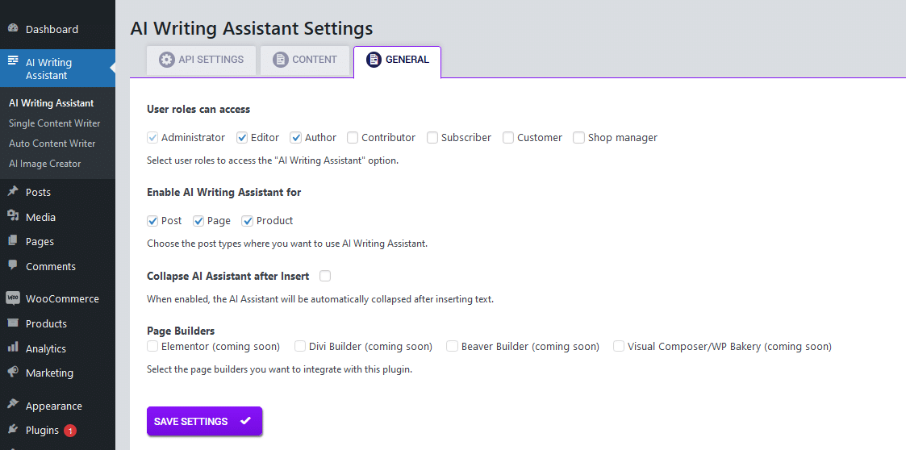Click the Comments speech bubble icon
The height and width of the screenshot is (450, 906).
[x=13, y=265]
